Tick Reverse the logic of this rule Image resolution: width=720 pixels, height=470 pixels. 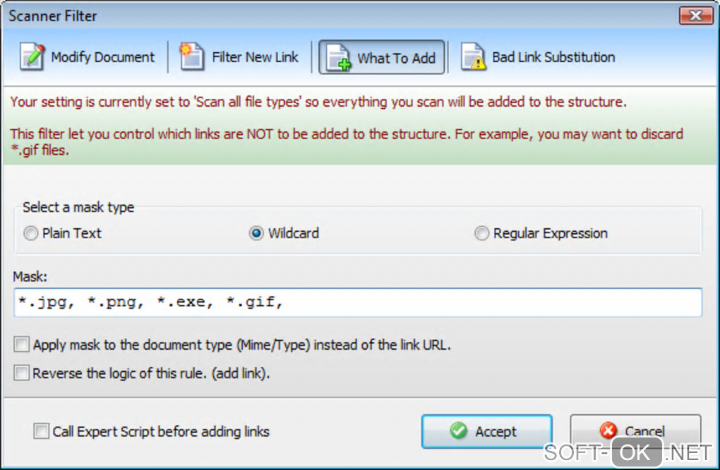pos(23,373)
